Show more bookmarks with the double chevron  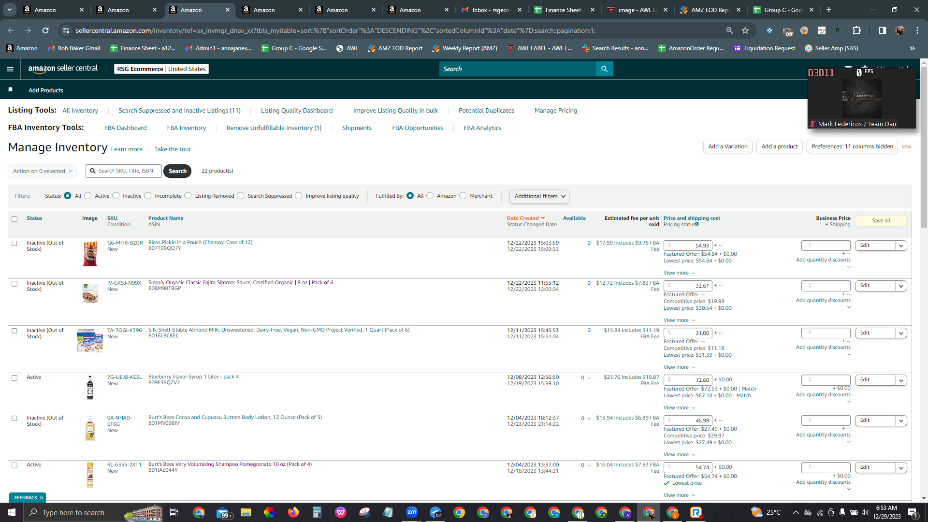[912, 48]
